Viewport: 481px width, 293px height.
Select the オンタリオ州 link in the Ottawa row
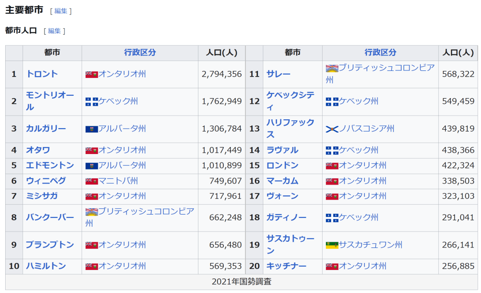click(x=122, y=150)
